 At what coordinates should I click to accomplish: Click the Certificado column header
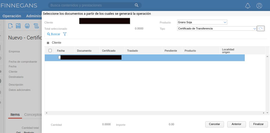[x=112, y=51]
